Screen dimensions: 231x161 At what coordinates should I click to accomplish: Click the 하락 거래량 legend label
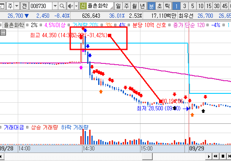[75, 127]
